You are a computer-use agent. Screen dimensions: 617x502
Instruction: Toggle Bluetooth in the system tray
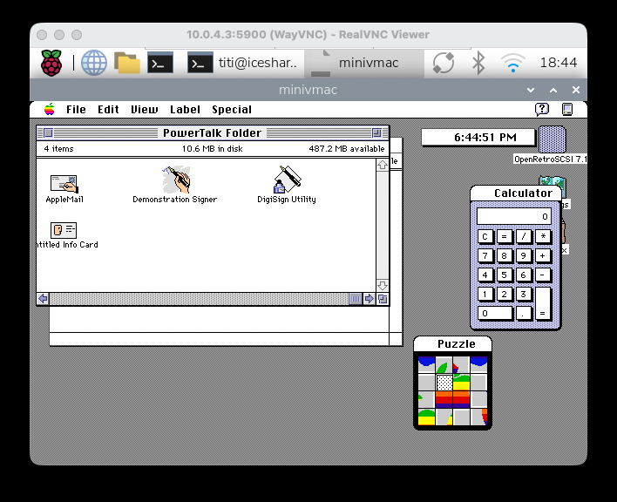[x=478, y=63]
